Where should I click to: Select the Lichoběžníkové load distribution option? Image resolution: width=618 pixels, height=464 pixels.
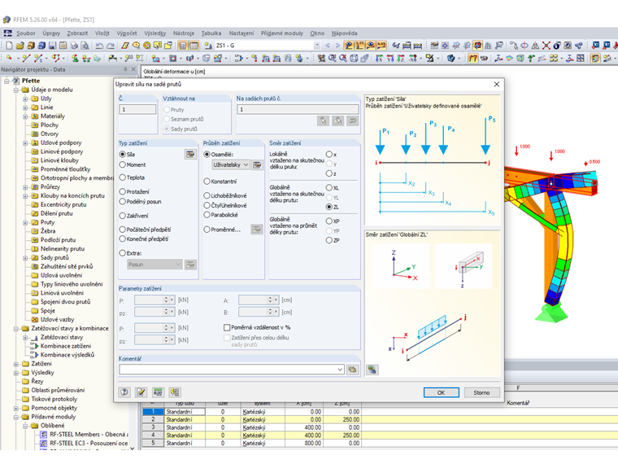coord(207,195)
